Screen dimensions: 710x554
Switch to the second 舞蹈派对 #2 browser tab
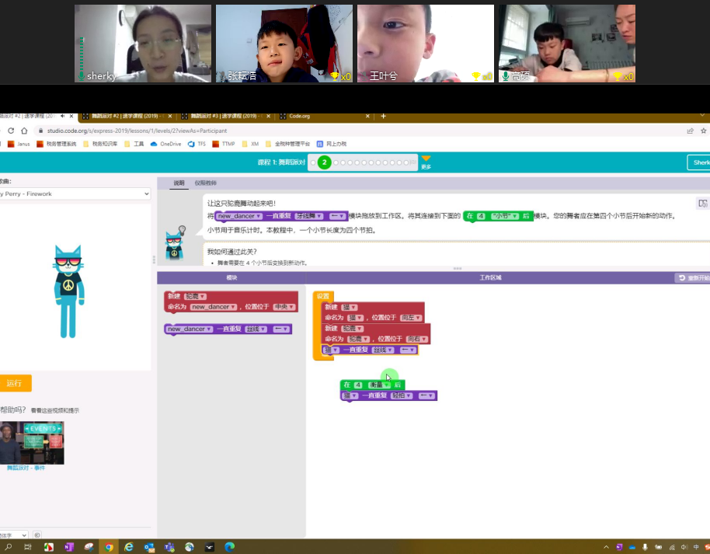pos(127,117)
